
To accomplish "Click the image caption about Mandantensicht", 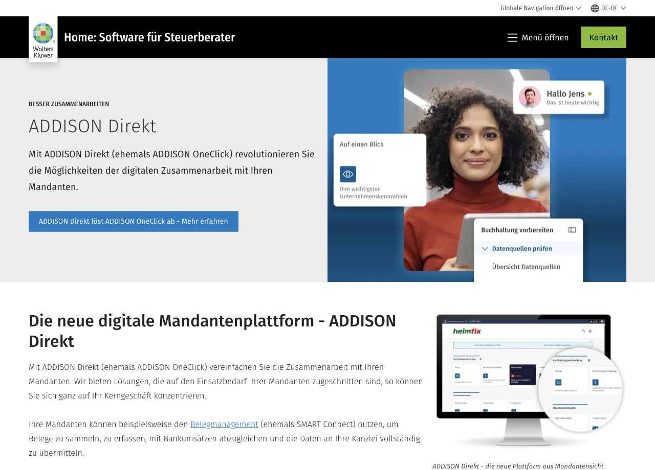I will point(518,466).
